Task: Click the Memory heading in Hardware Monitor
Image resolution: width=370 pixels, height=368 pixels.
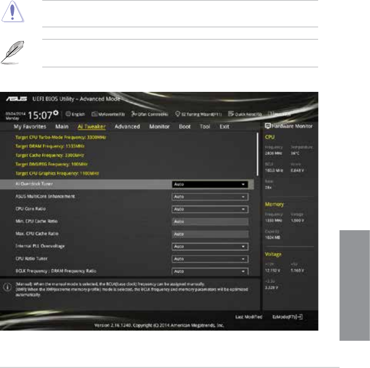Action: coord(274,205)
